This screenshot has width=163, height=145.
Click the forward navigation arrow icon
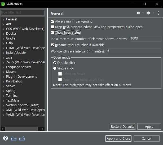(148, 13)
